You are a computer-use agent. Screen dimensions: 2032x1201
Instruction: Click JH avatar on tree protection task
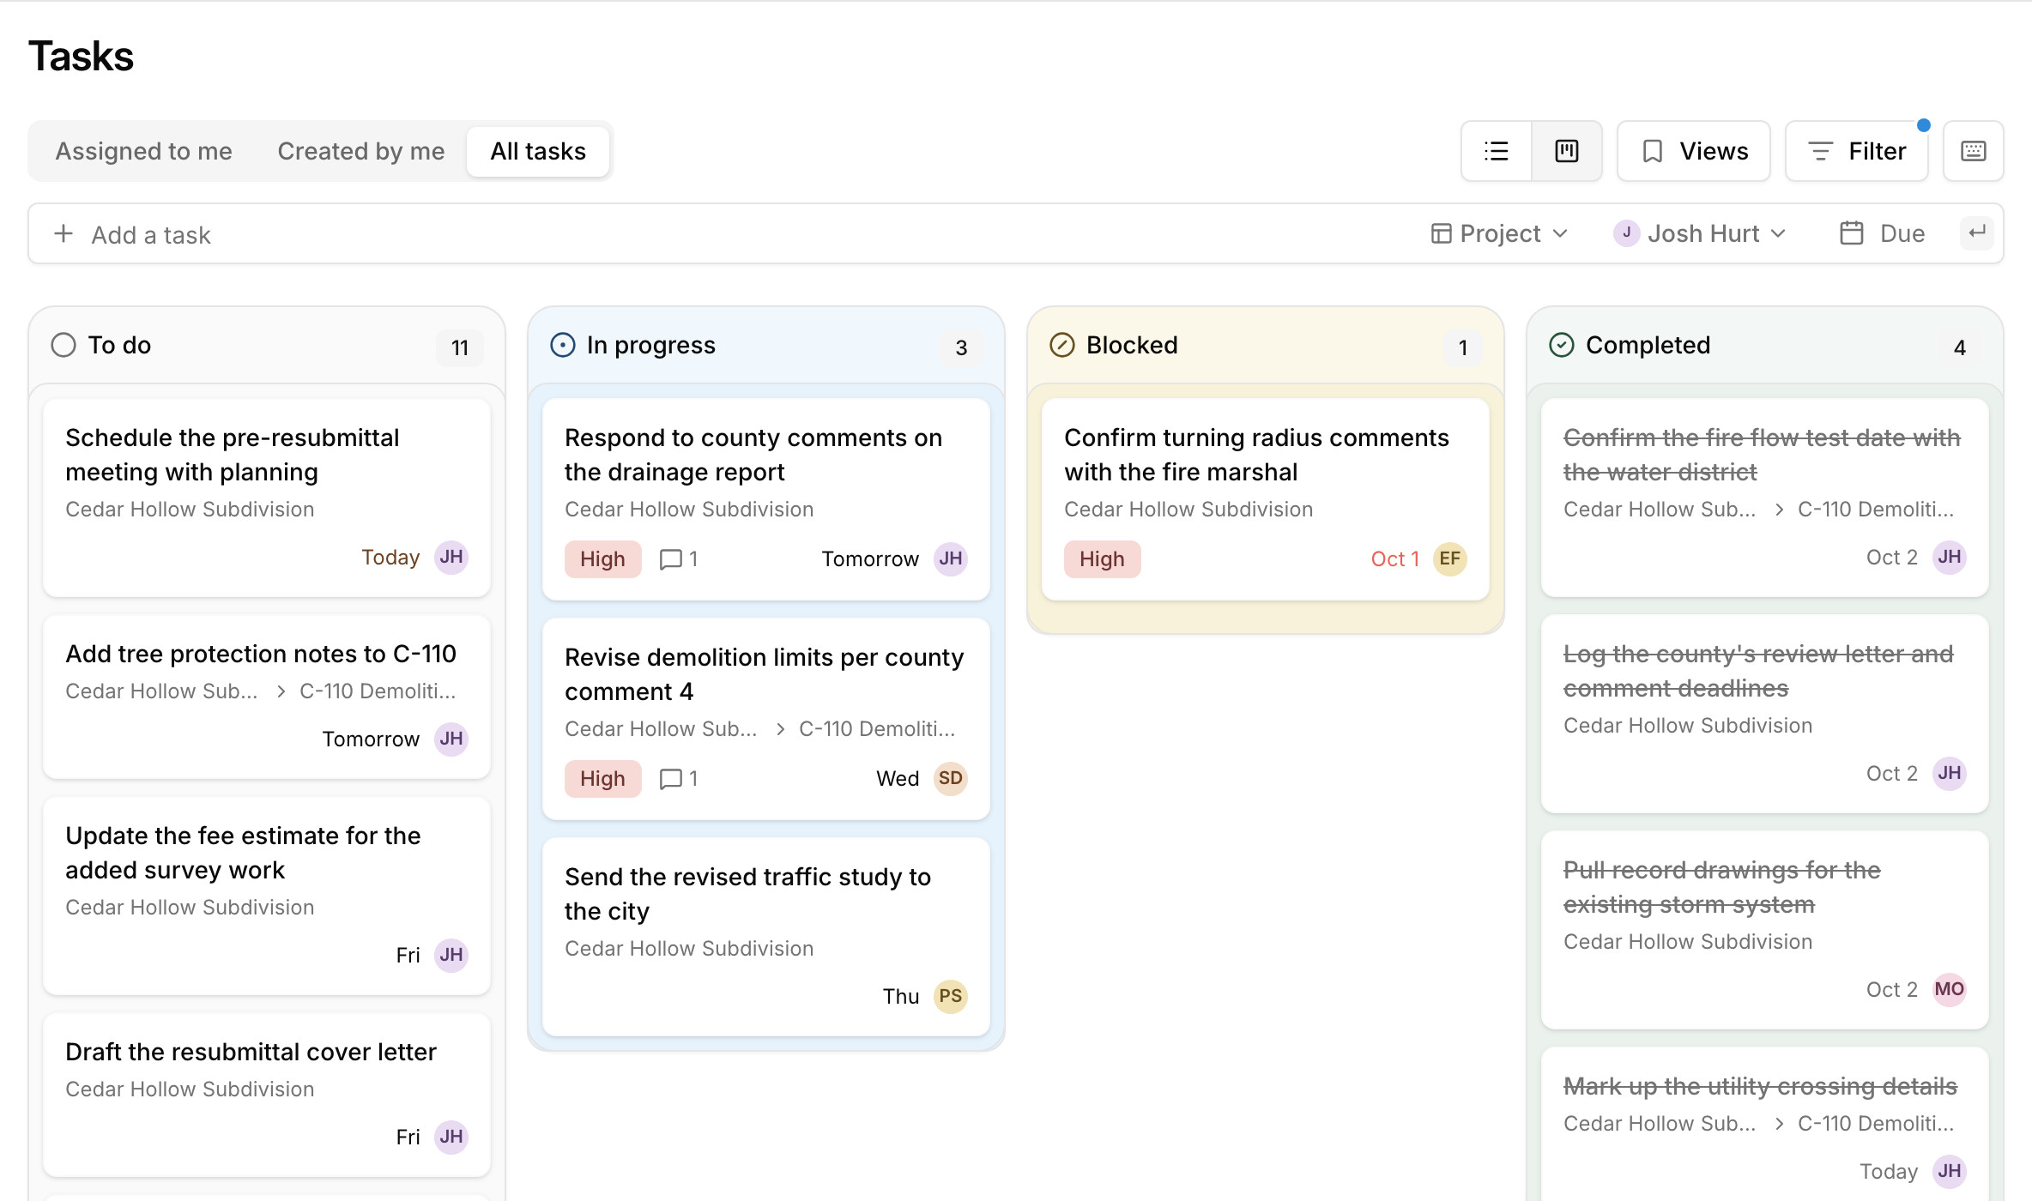pyautogui.click(x=451, y=739)
